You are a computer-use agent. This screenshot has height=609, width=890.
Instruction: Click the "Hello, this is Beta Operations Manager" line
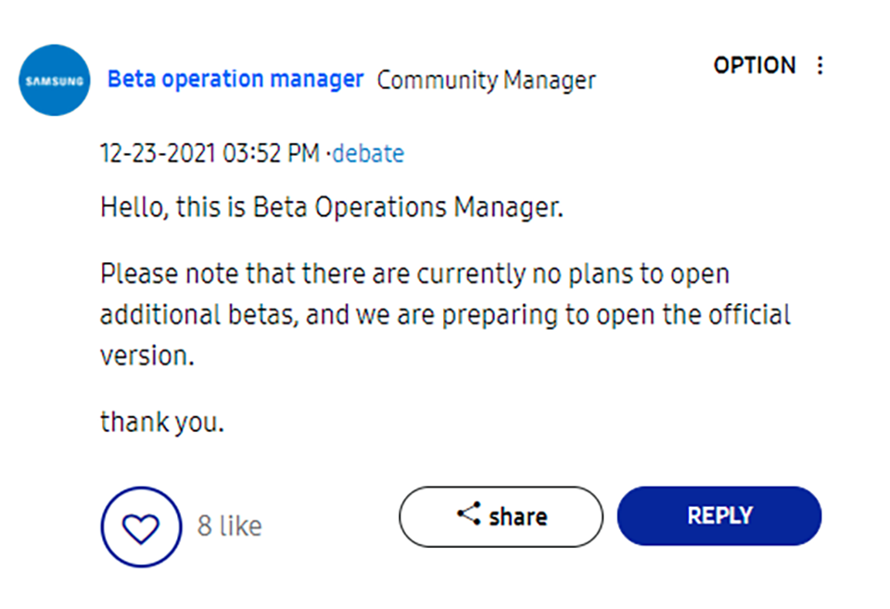pos(331,208)
